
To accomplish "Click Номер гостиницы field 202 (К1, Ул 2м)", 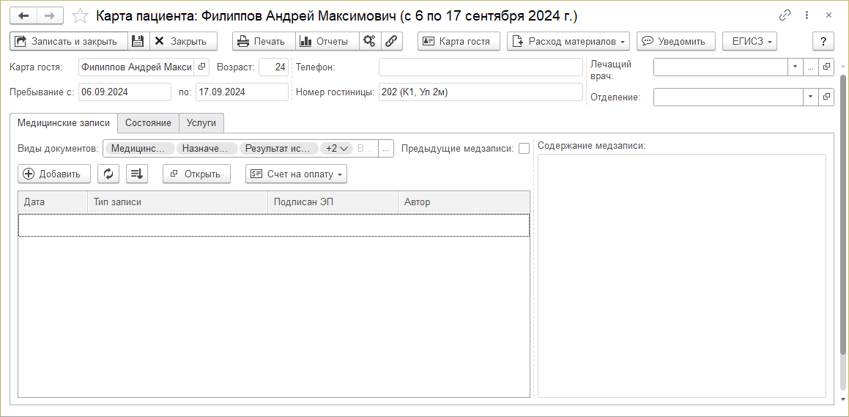I will coord(481,92).
